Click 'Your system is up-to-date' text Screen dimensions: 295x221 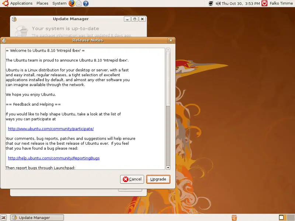tap(65, 29)
